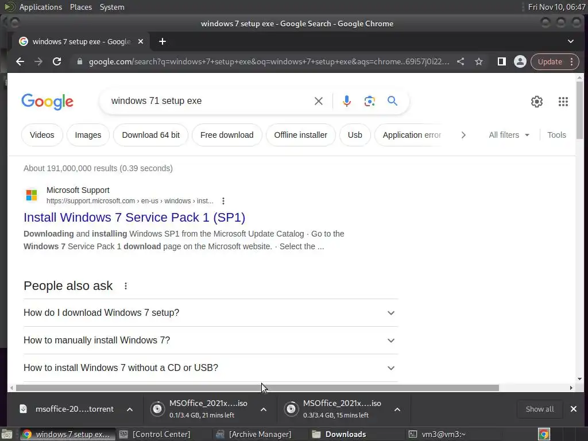Click the vertical page scrollbar thumb
This screenshot has width=588, height=441.
pos(579,110)
